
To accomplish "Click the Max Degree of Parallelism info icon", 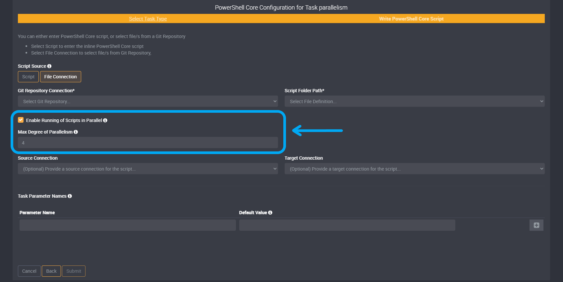I will (76, 132).
